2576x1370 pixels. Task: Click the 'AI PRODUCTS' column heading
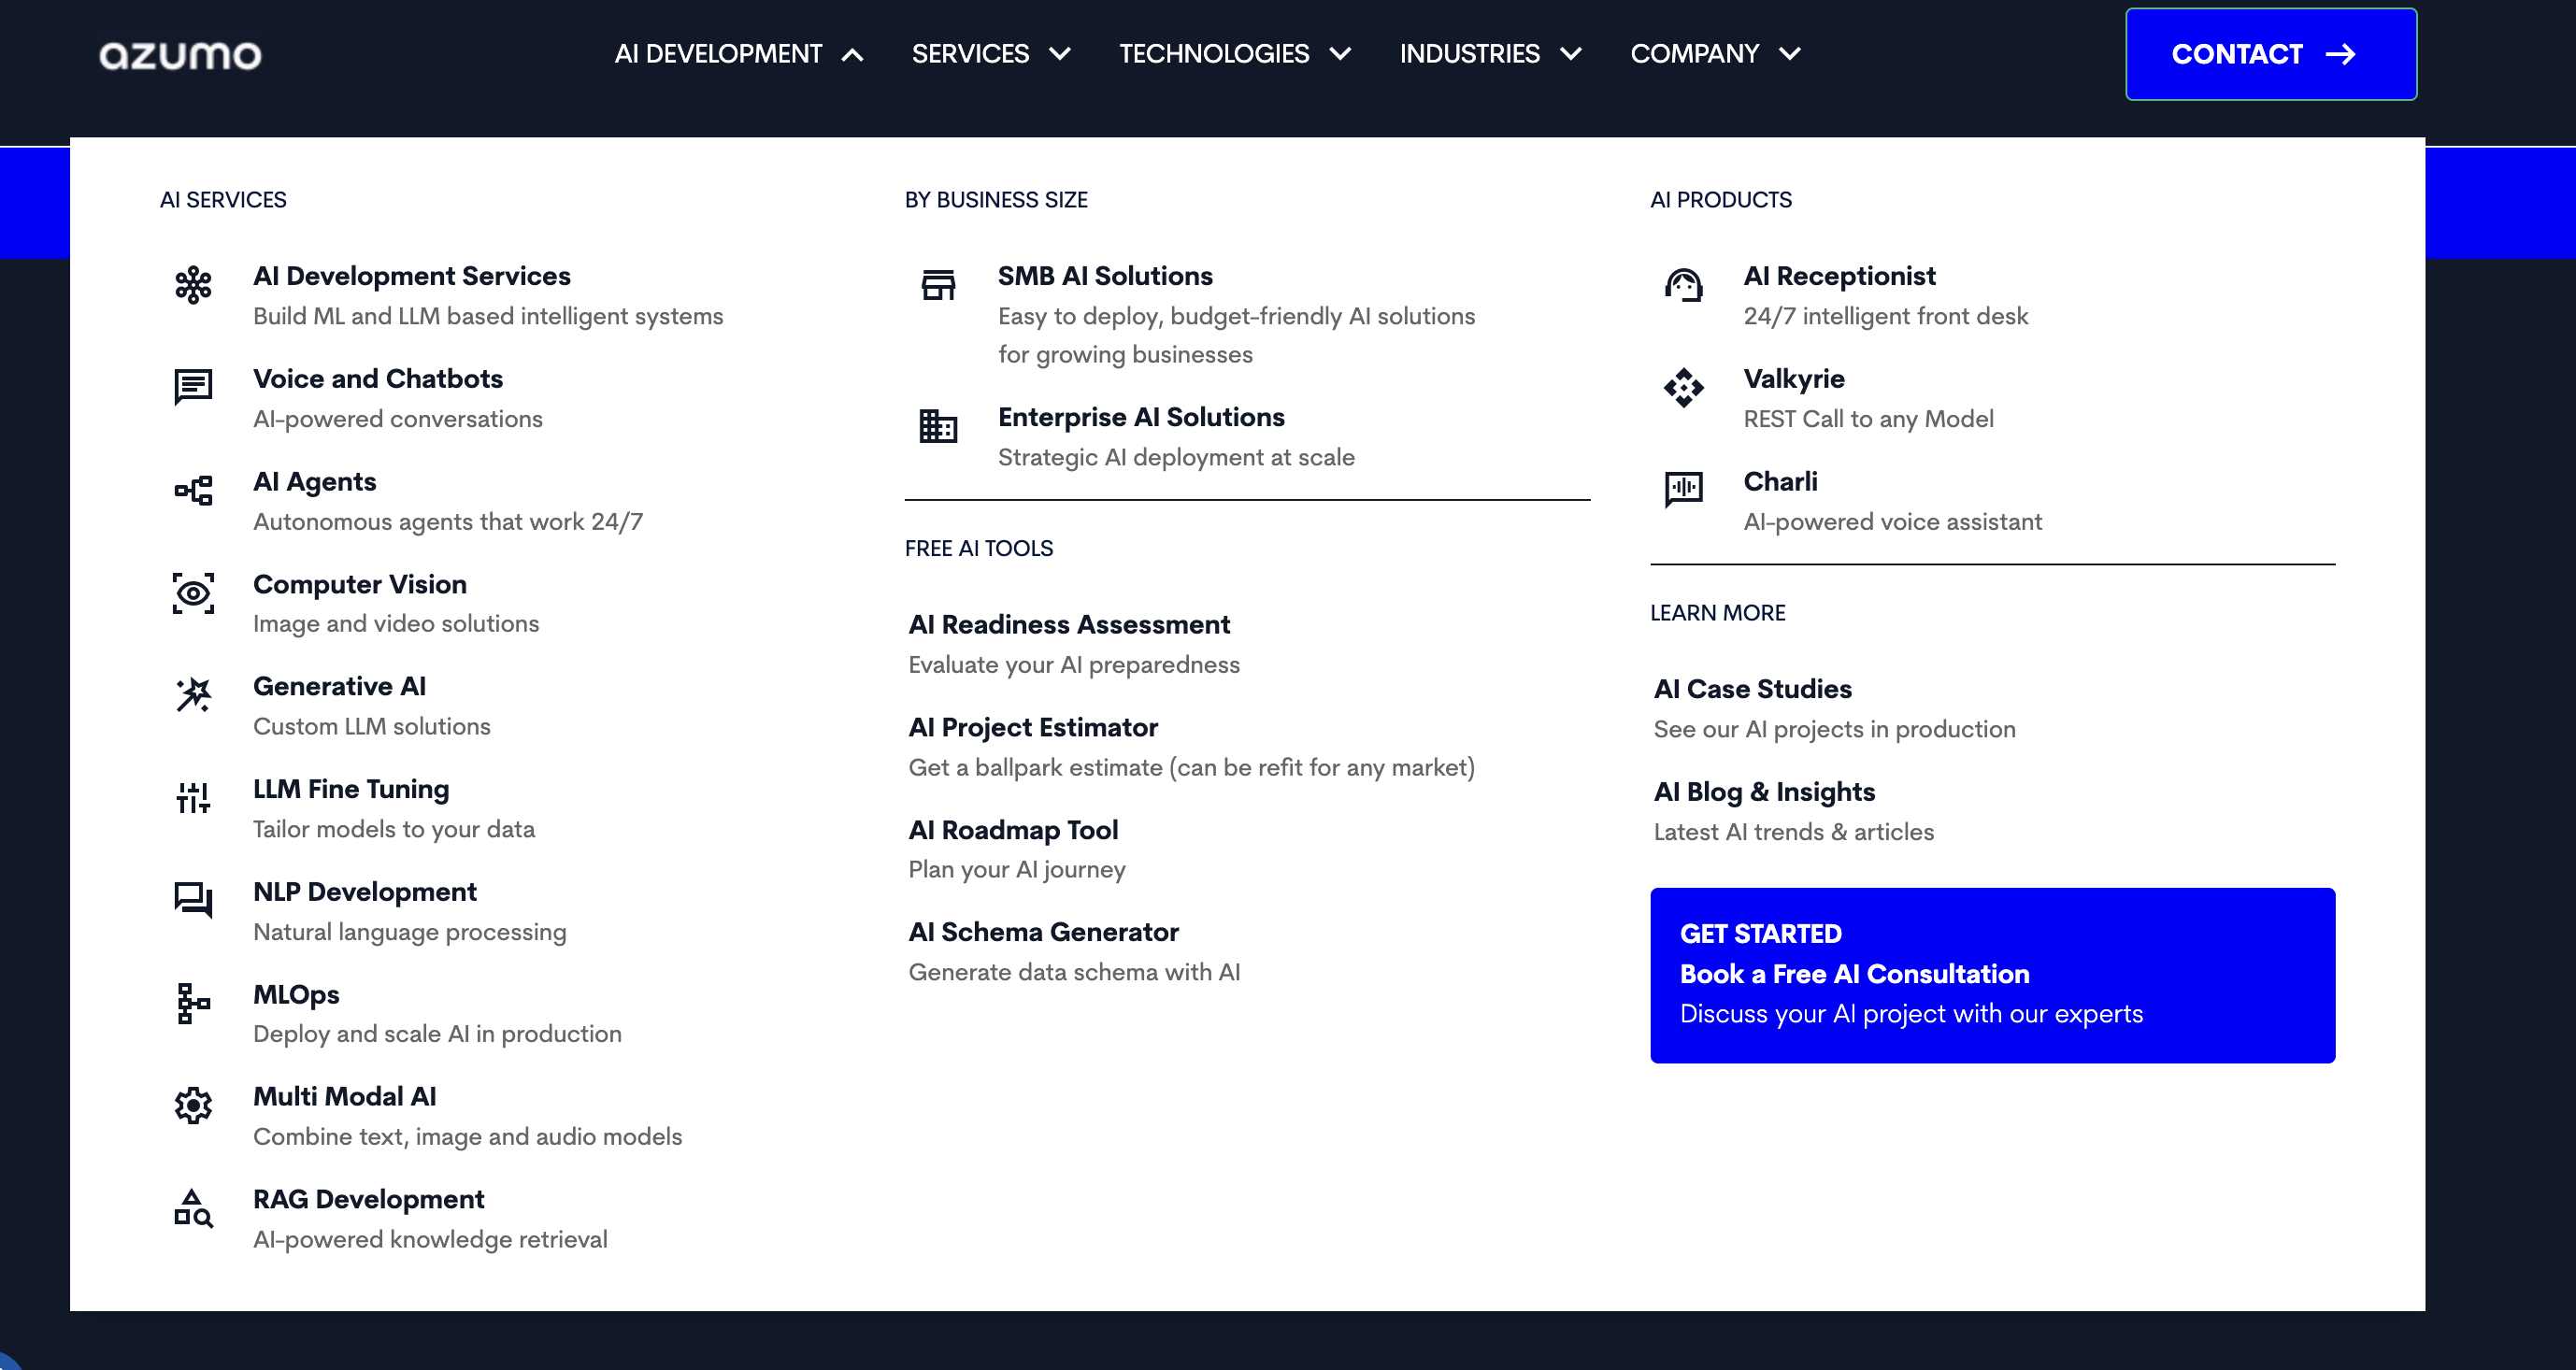click(1721, 200)
